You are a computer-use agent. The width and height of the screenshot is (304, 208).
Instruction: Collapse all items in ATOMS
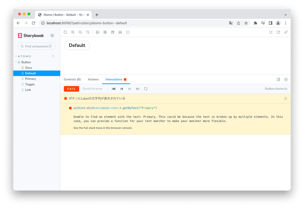tap(53, 56)
